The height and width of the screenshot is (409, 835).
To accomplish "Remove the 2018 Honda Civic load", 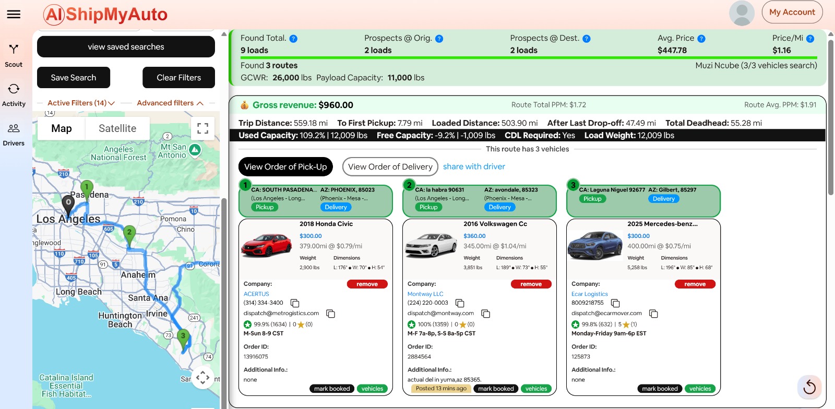I will [x=367, y=284].
